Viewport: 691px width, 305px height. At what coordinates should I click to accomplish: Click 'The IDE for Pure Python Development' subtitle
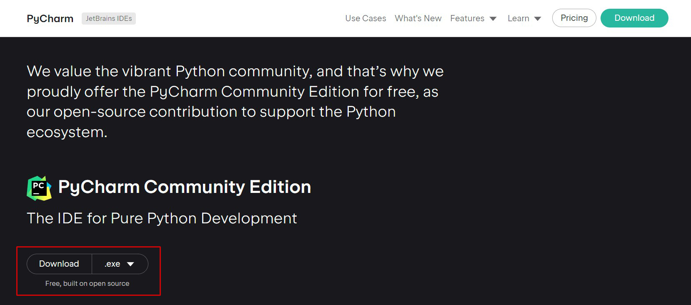[162, 218]
